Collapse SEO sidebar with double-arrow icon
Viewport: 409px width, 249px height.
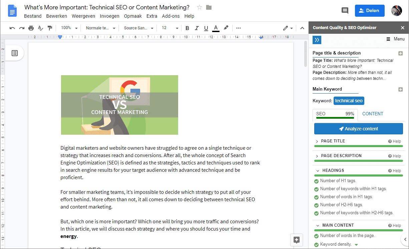coord(317,40)
